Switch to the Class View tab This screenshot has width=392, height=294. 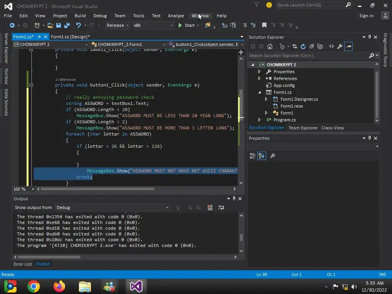pos(333,128)
